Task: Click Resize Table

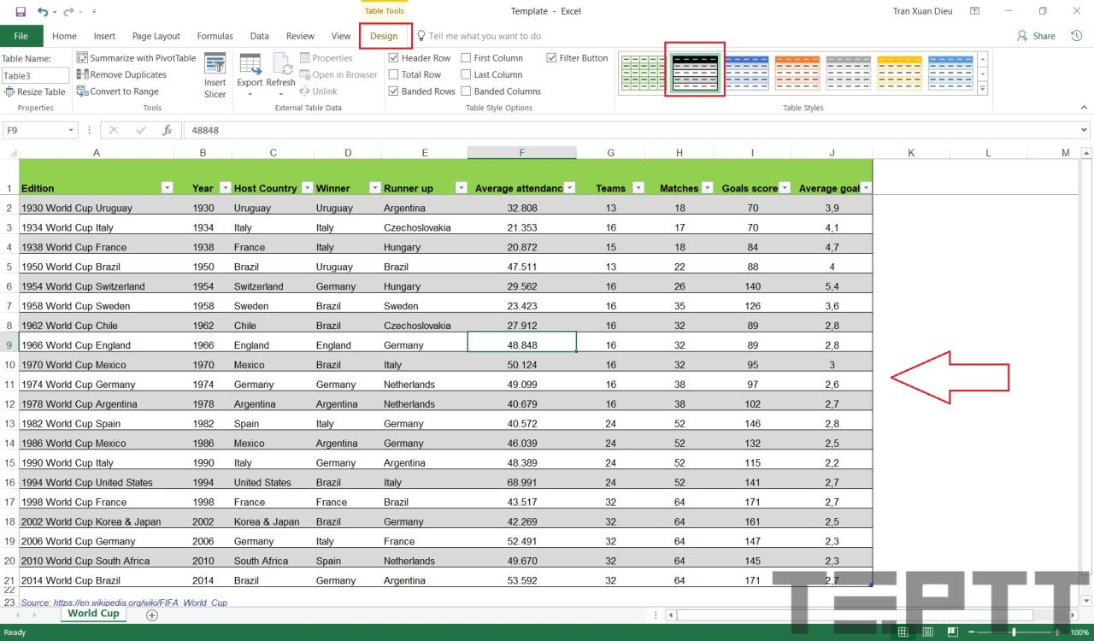Action: (x=35, y=92)
